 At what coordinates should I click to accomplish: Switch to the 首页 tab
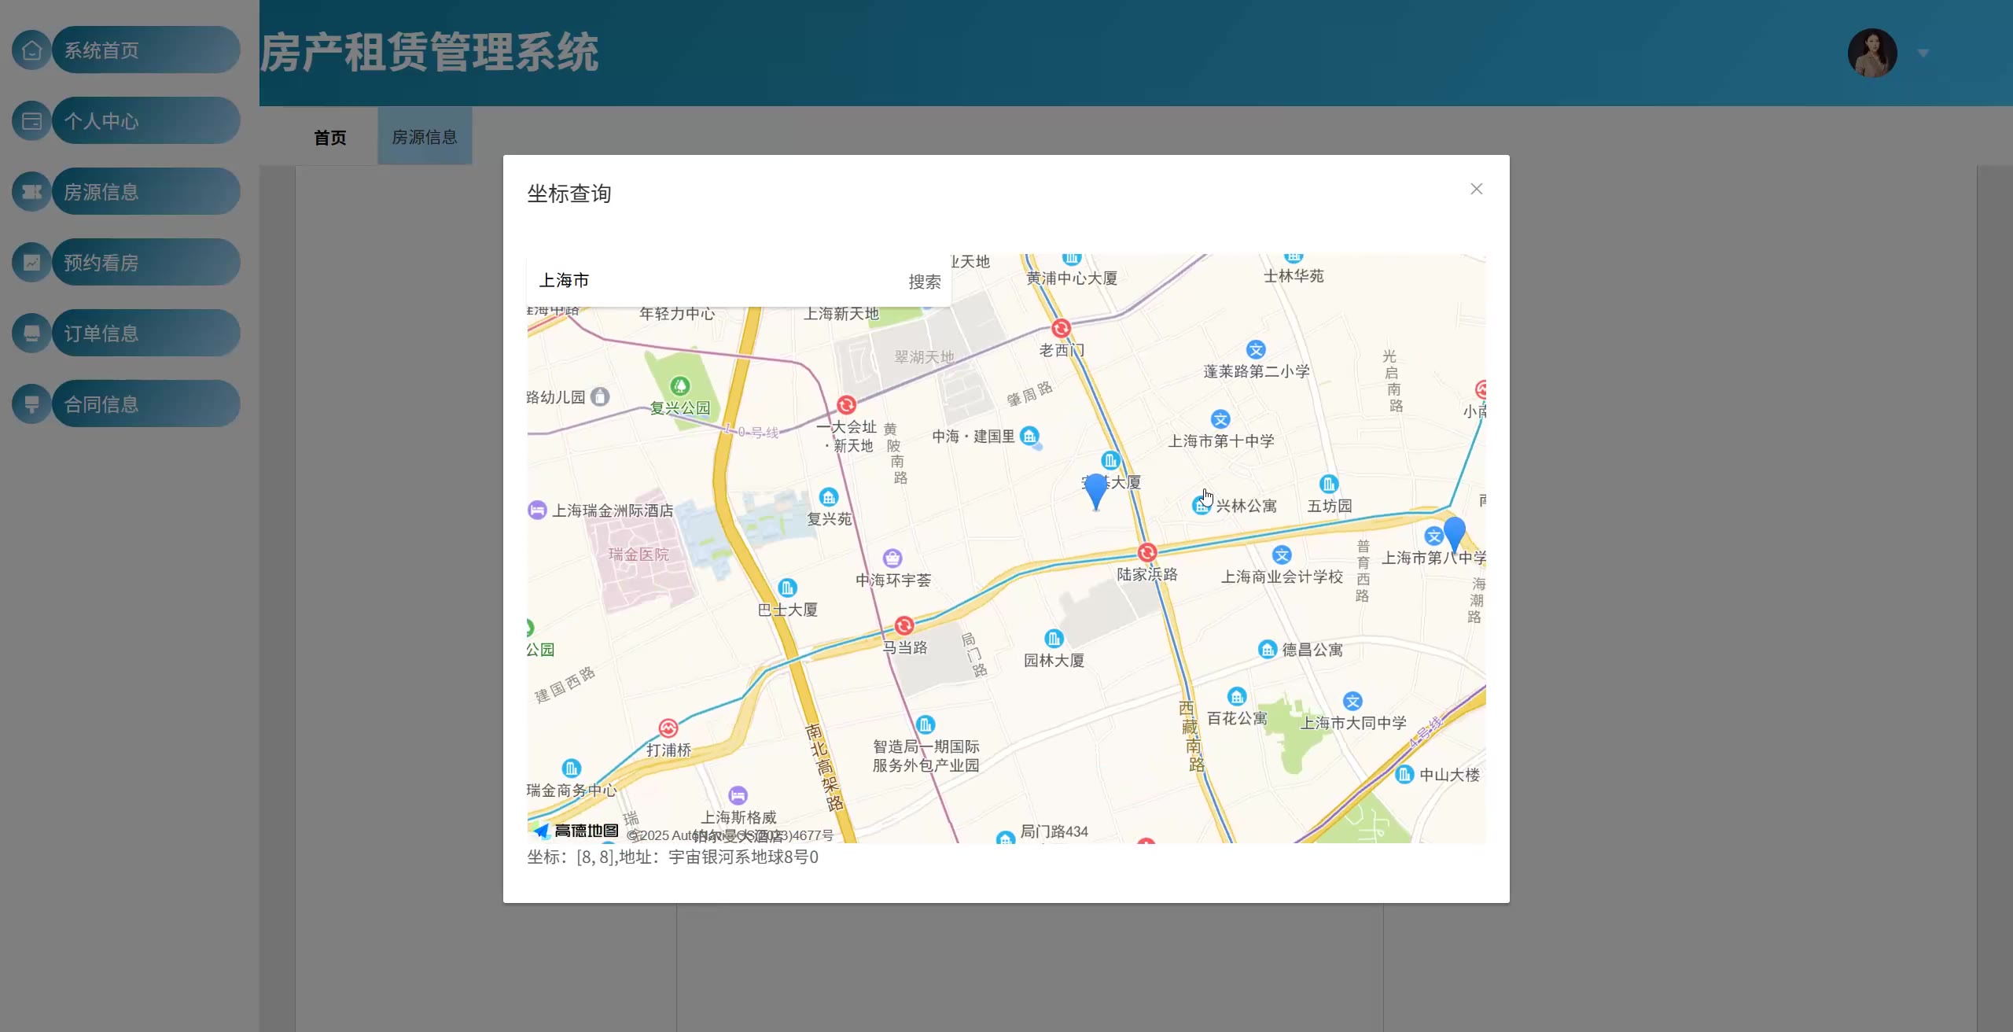click(x=329, y=138)
